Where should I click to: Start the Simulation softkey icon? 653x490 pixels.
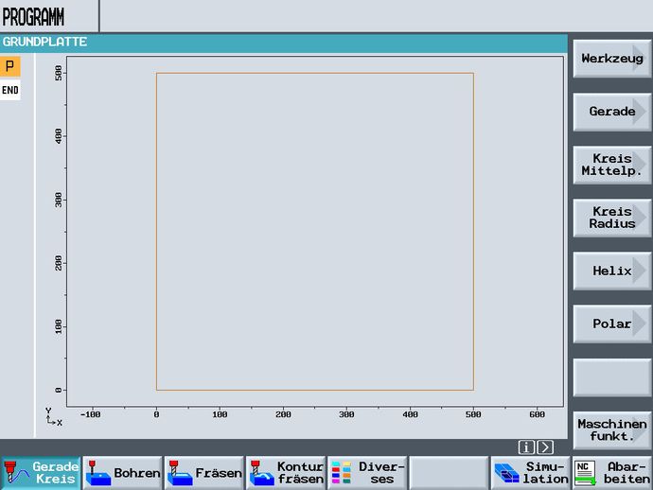tap(506, 473)
